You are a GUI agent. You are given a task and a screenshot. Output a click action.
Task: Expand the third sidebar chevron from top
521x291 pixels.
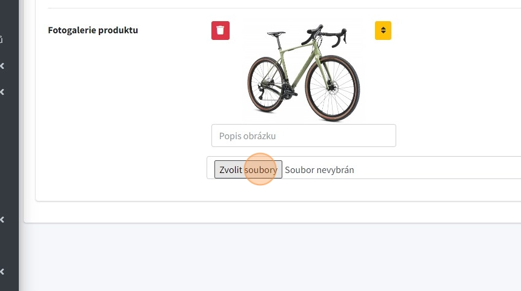point(2,220)
